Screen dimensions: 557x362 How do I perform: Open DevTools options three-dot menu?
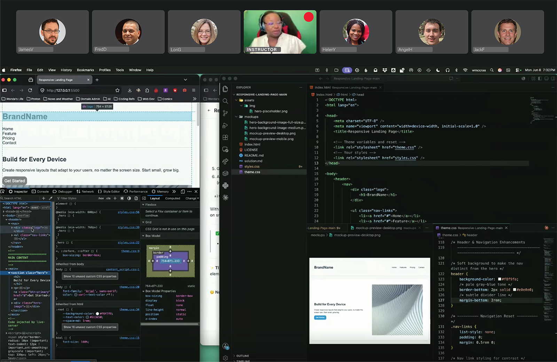click(189, 192)
